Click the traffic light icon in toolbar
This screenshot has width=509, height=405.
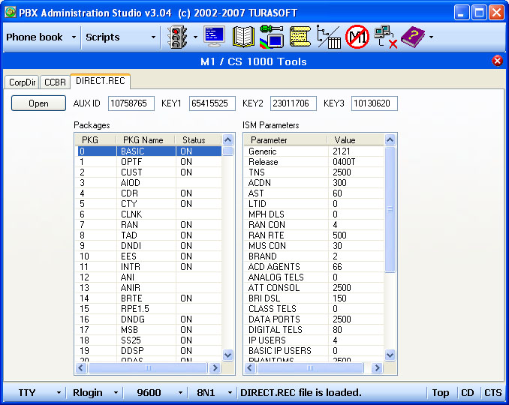pyautogui.click(x=177, y=37)
